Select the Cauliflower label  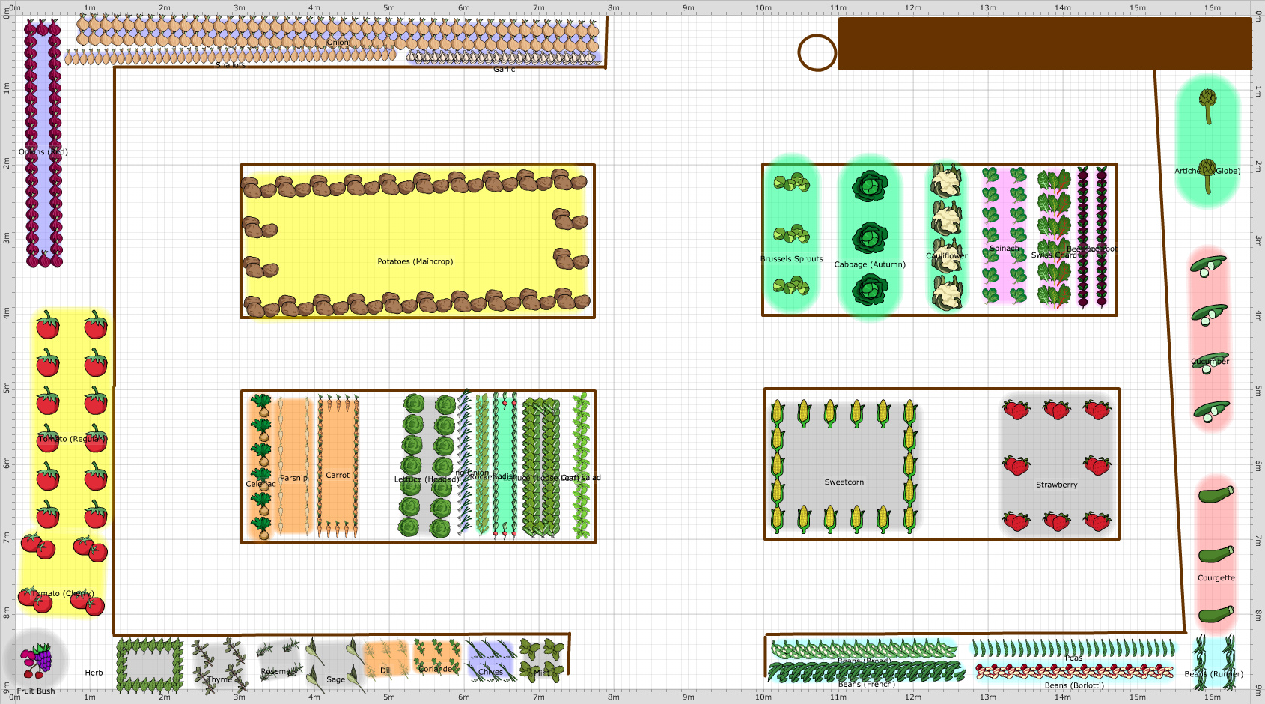947,256
